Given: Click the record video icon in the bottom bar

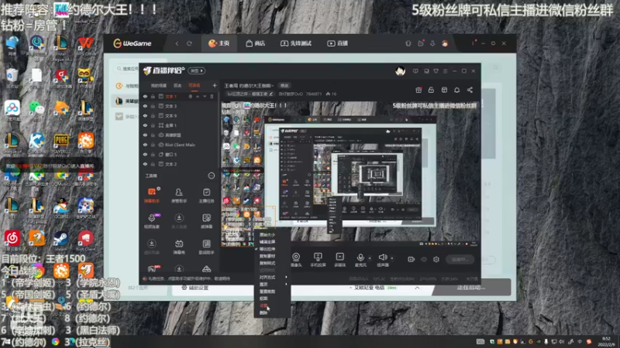Looking at the screenshot, I should (x=412, y=259).
